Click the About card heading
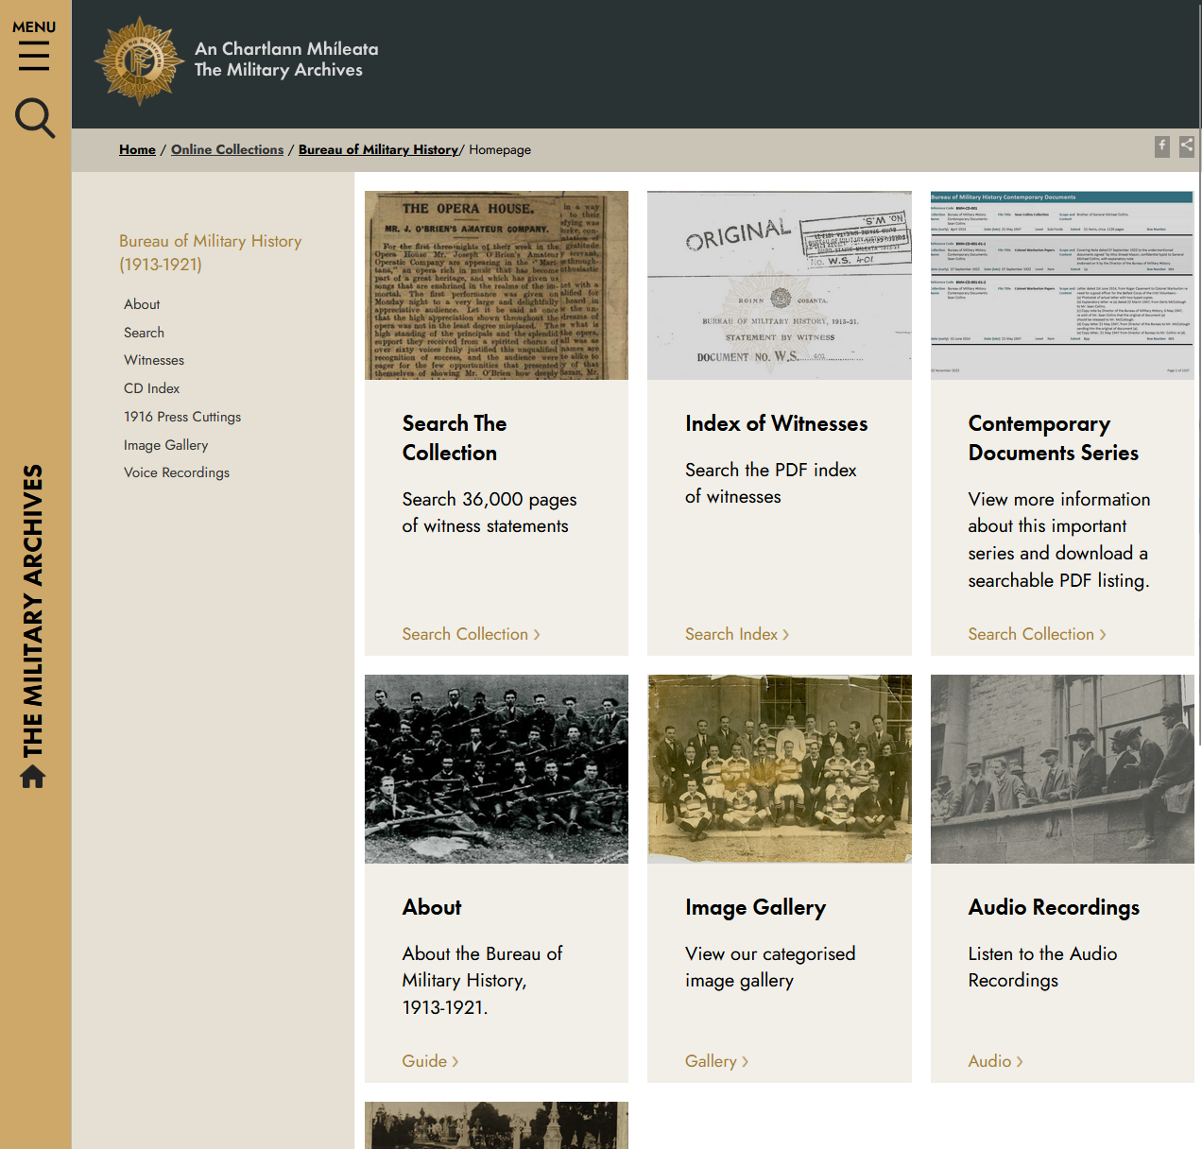 point(432,907)
